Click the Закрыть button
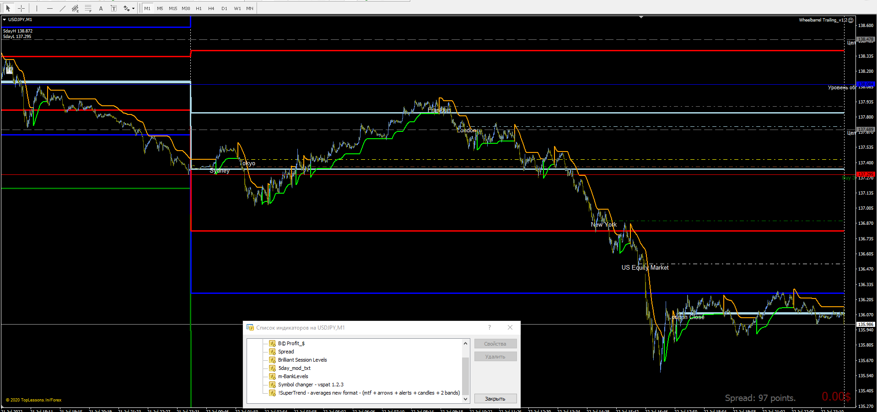 pos(495,399)
